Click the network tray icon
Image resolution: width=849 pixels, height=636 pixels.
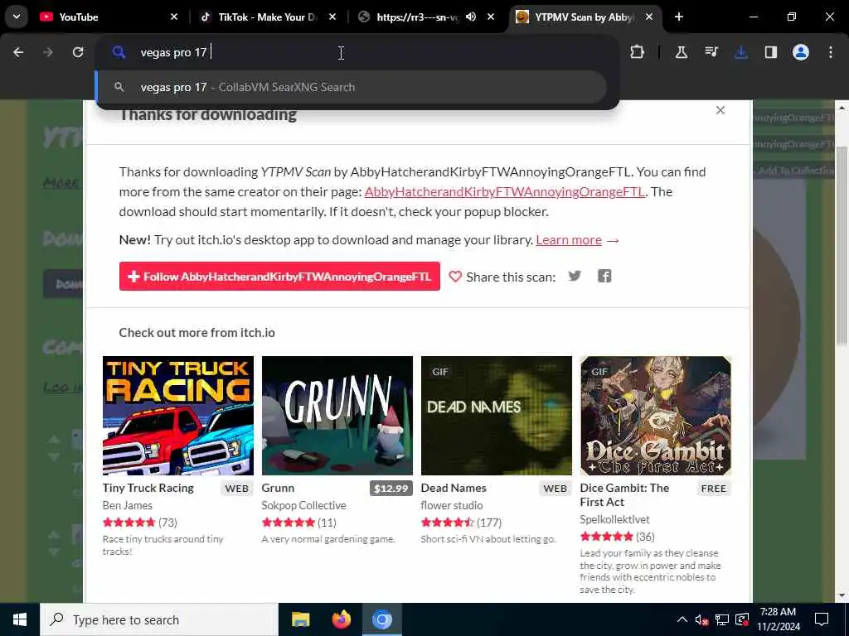722,619
